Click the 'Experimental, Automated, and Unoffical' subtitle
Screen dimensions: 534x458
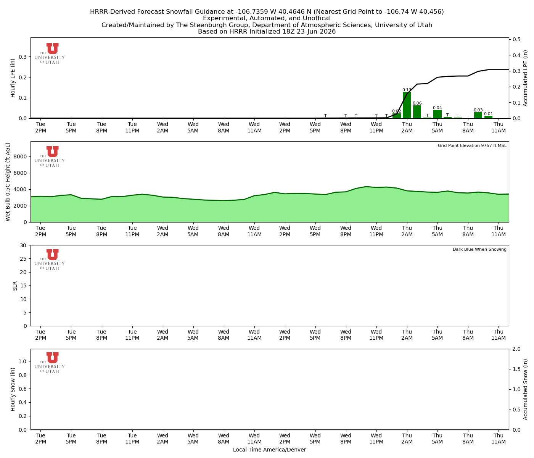click(x=267, y=18)
